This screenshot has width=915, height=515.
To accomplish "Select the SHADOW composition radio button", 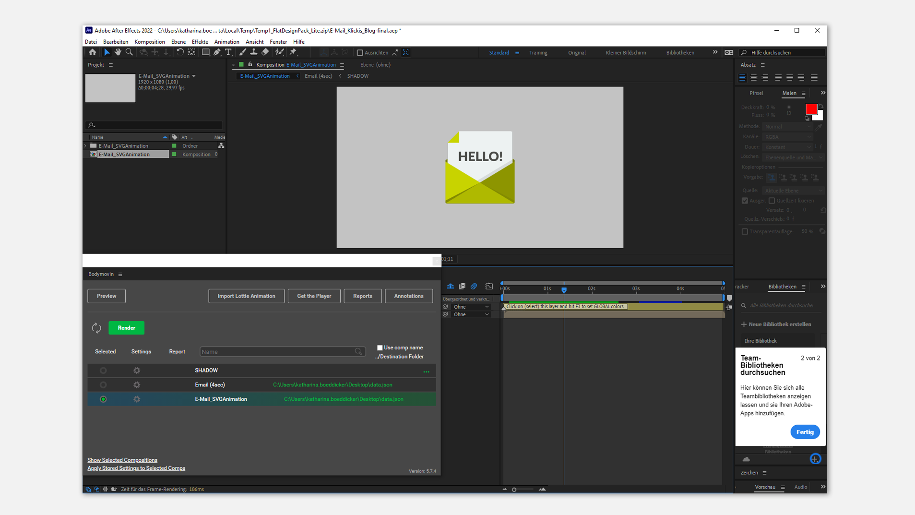I will point(103,371).
